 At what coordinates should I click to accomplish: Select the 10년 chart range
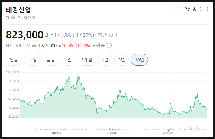click(139, 60)
